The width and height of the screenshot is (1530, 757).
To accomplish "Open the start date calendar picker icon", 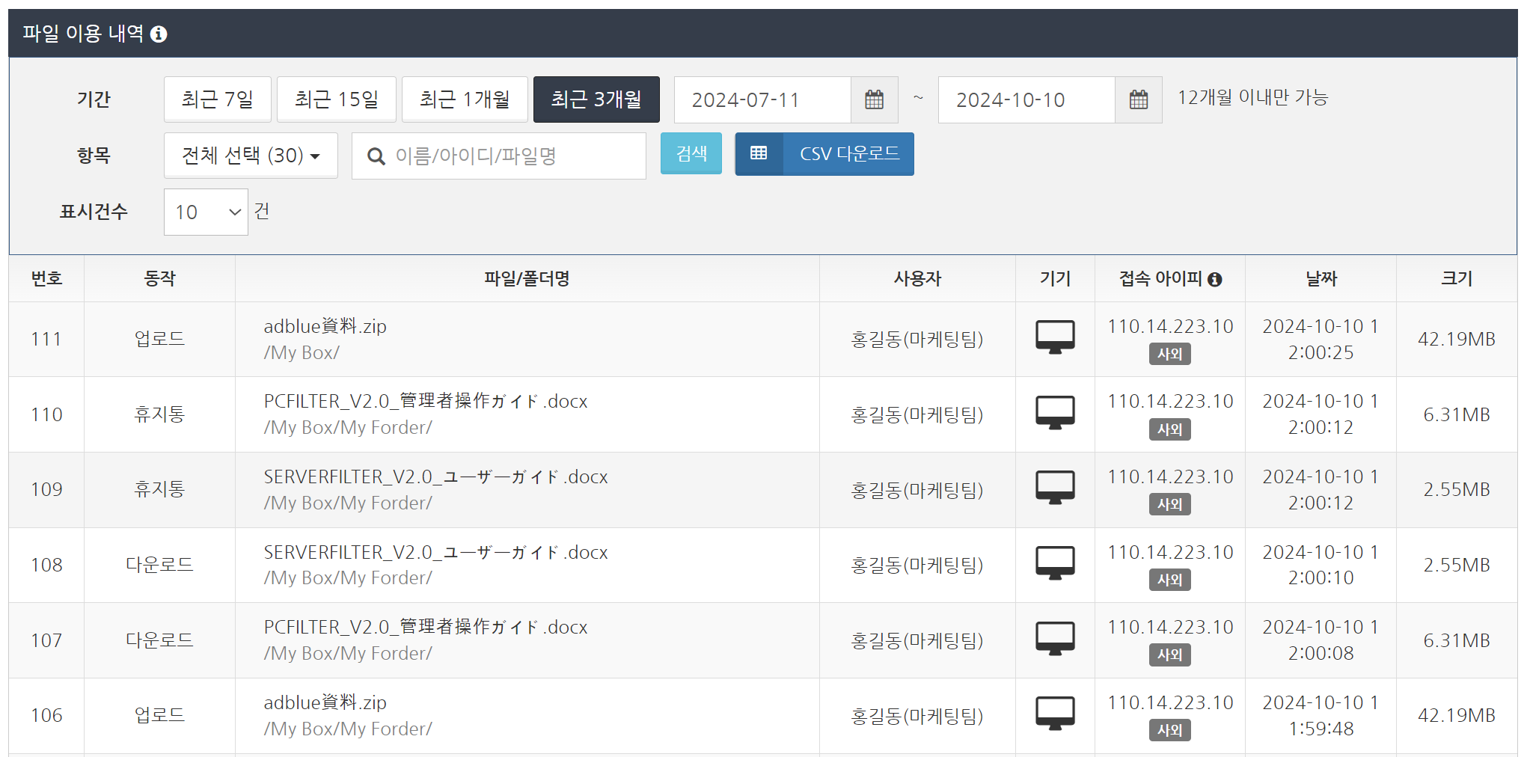I will (x=874, y=99).
